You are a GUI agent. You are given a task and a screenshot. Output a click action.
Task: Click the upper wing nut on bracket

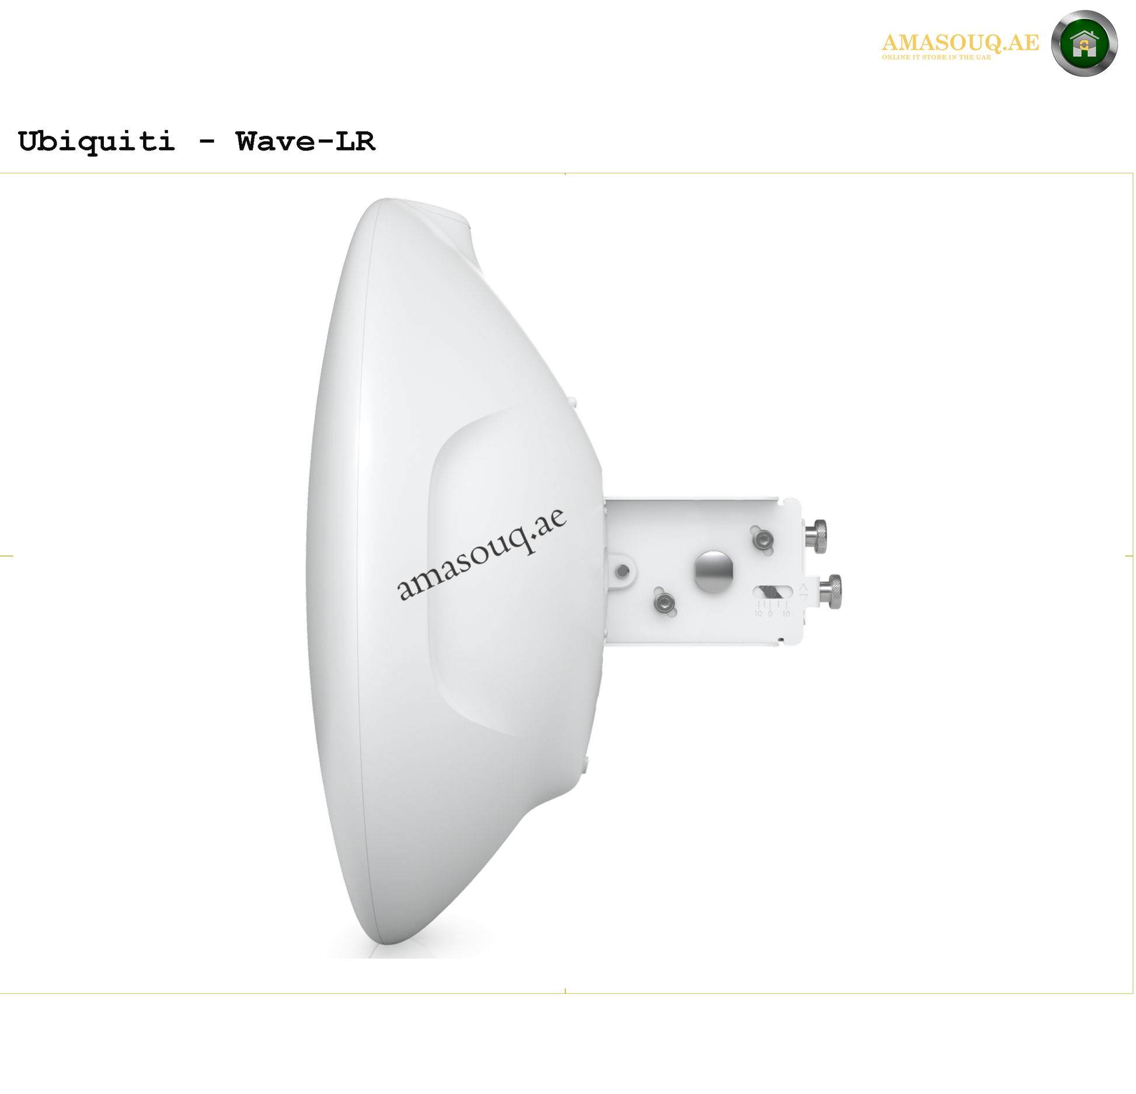point(762,540)
